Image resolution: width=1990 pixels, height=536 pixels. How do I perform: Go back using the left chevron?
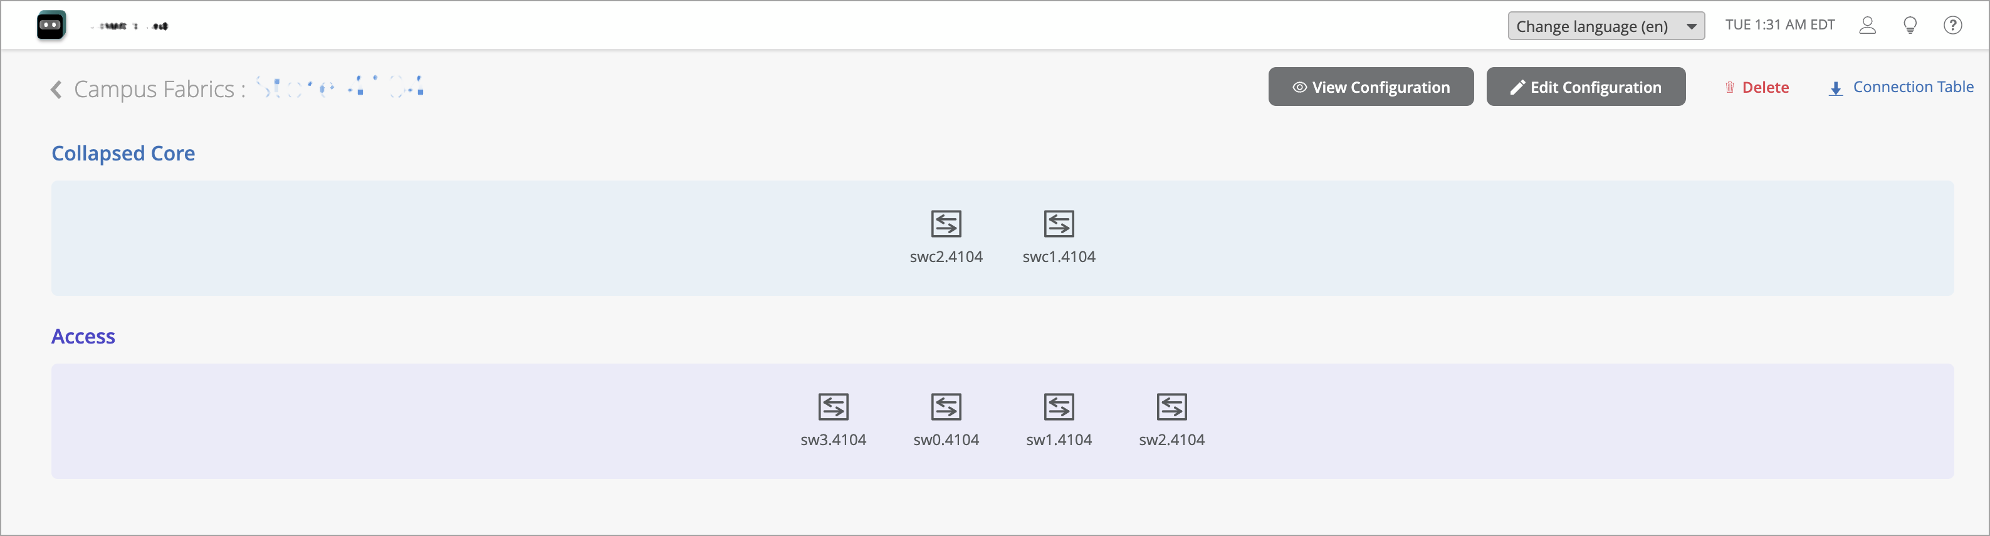click(x=56, y=90)
